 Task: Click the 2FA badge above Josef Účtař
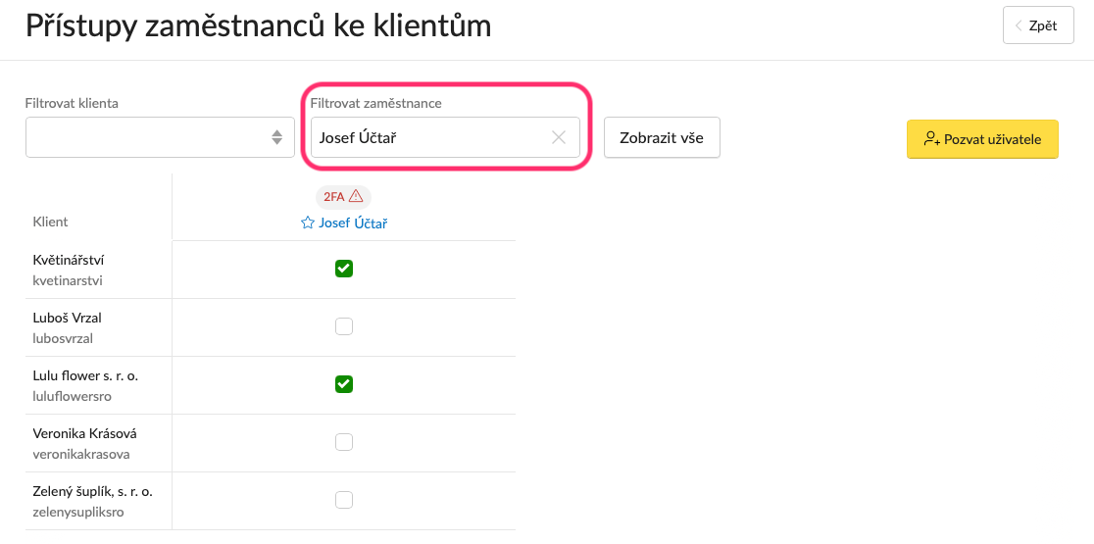(343, 197)
